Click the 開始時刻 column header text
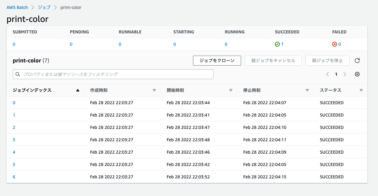378x196 pixels. 175,90
